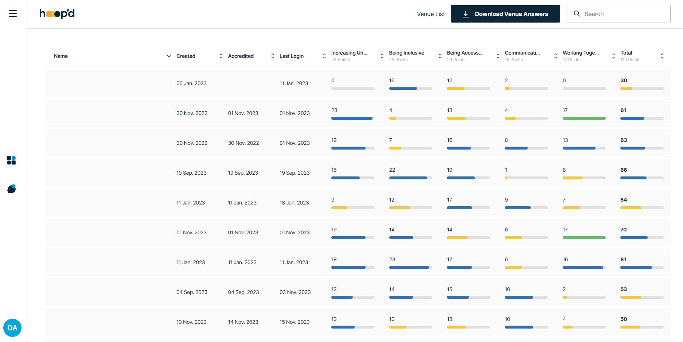Image resolution: width=683 pixels, height=342 pixels.
Task: Open the dashboard grid icon in sidebar
Action: (11, 160)
